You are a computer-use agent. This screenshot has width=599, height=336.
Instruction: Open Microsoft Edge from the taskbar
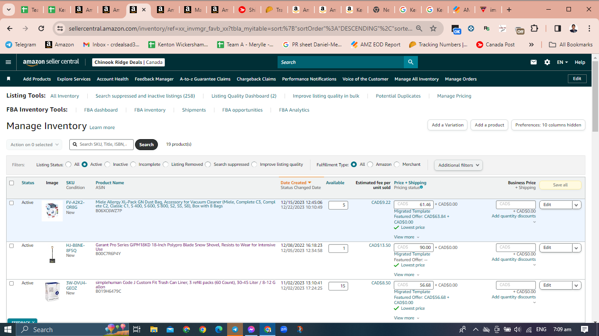point(219,329)
